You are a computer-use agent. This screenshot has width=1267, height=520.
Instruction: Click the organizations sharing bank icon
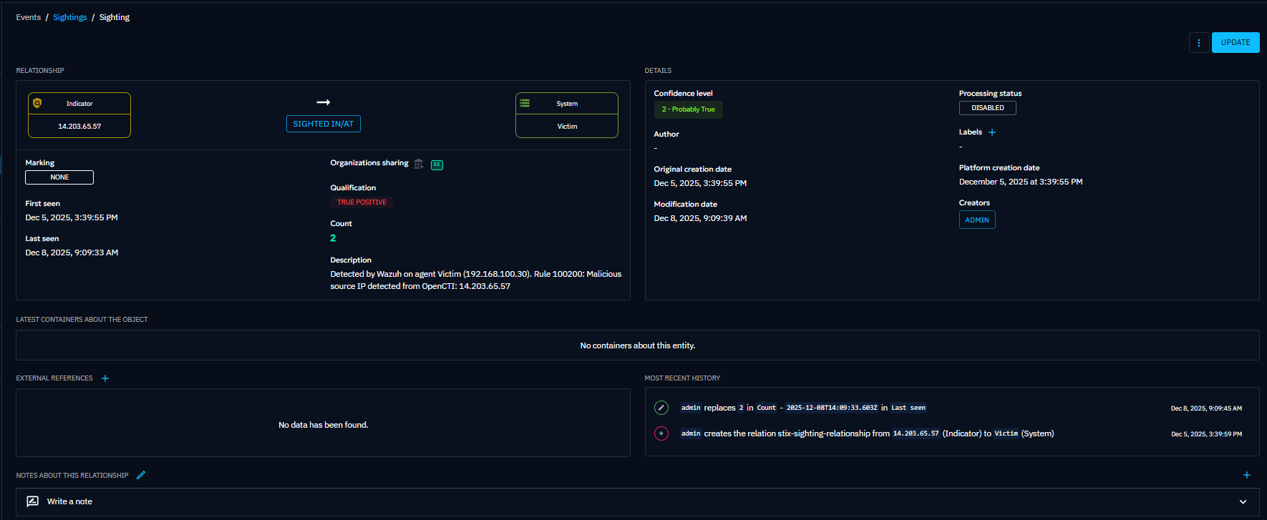click(x=419, y=165)
